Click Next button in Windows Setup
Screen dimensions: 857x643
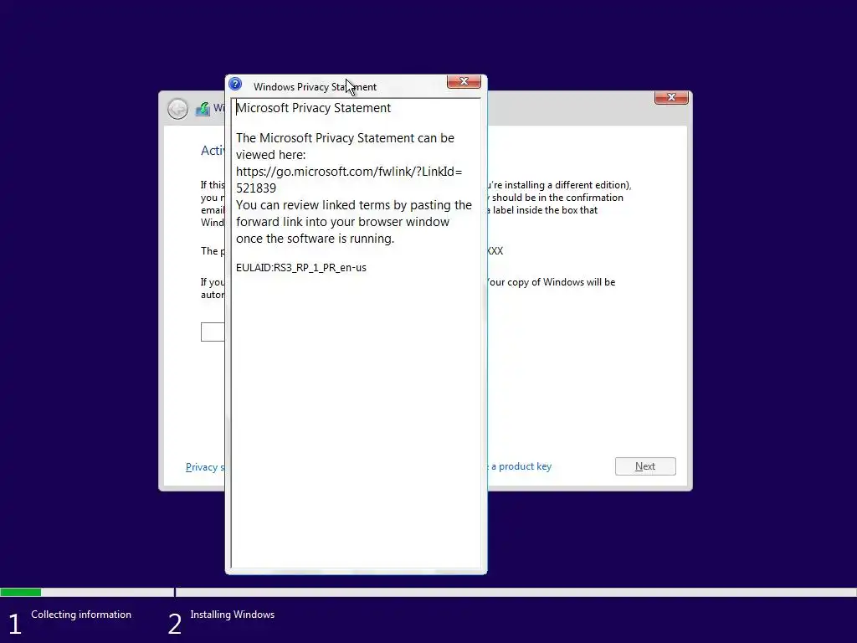(x=645, y=466)
